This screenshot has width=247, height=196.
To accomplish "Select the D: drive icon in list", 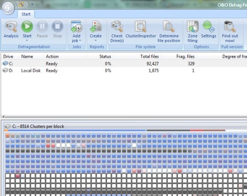I will (x=5, y=71).
